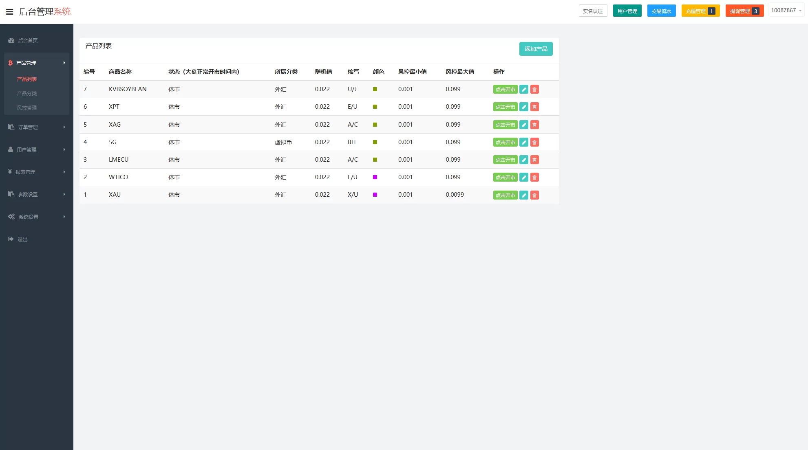
Task: Click the 充值管理 badge button
Action: (700, 11)
